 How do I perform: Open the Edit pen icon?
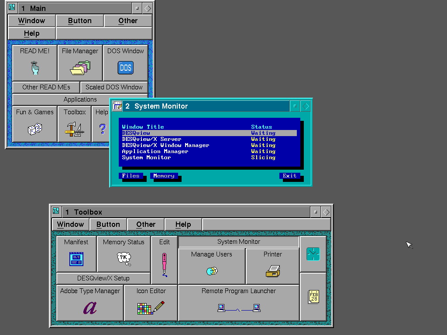point(164,265)
